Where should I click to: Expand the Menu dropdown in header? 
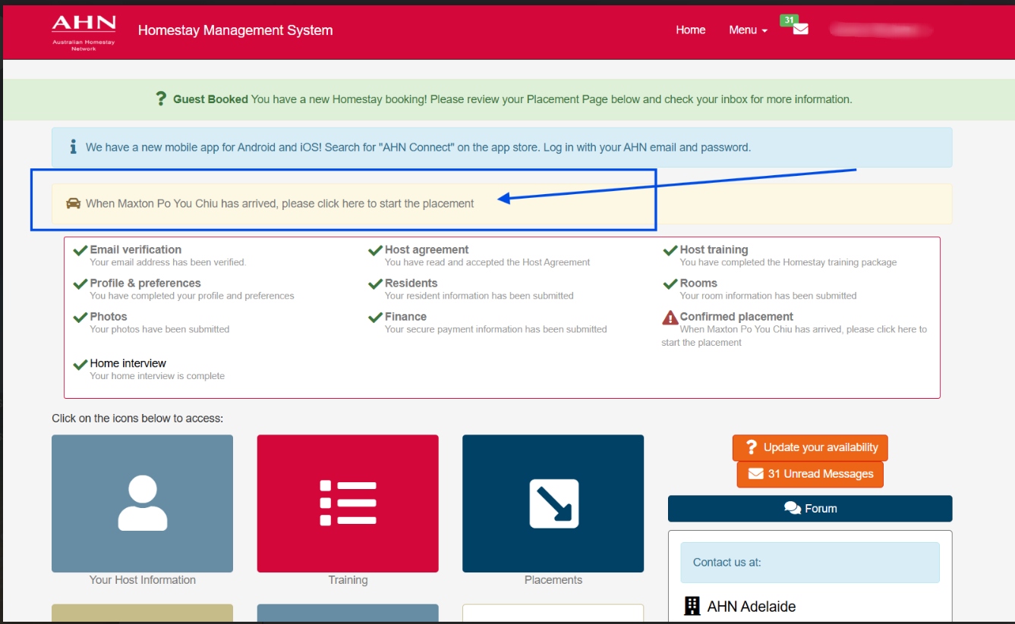[748, 30]
